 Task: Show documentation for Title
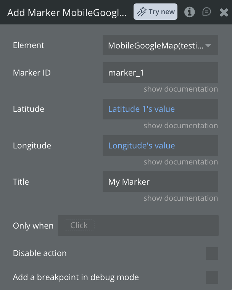click(180, 198)
